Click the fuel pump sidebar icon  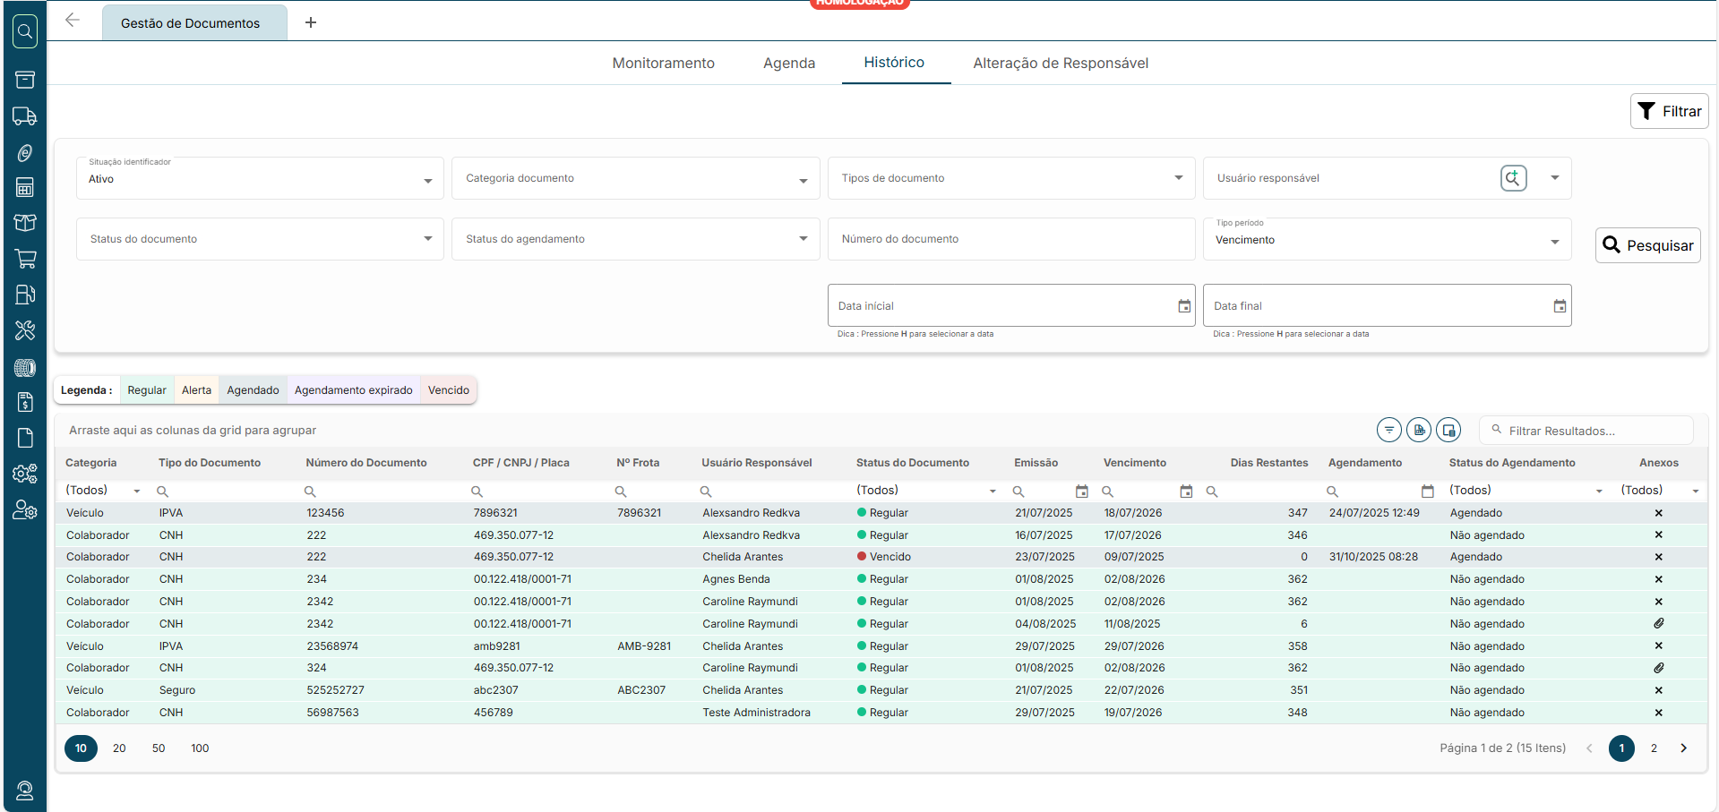click(25, 295)
